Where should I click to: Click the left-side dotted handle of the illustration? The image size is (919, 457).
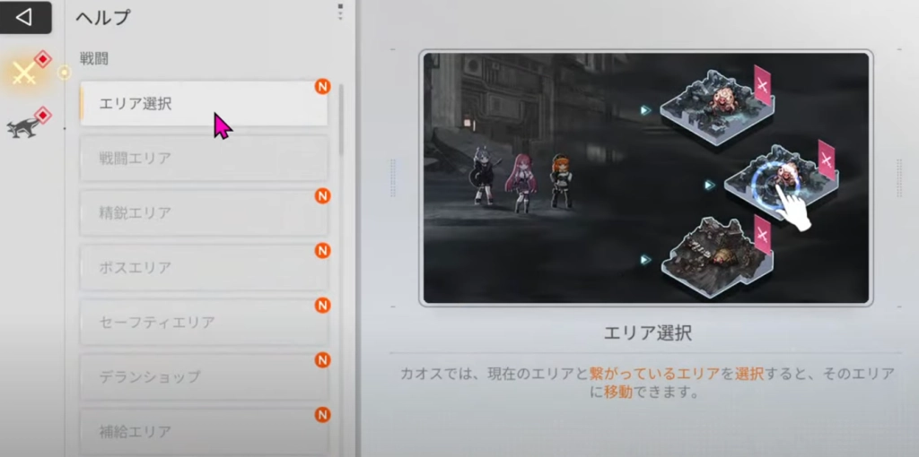click(x=392, y=177)
